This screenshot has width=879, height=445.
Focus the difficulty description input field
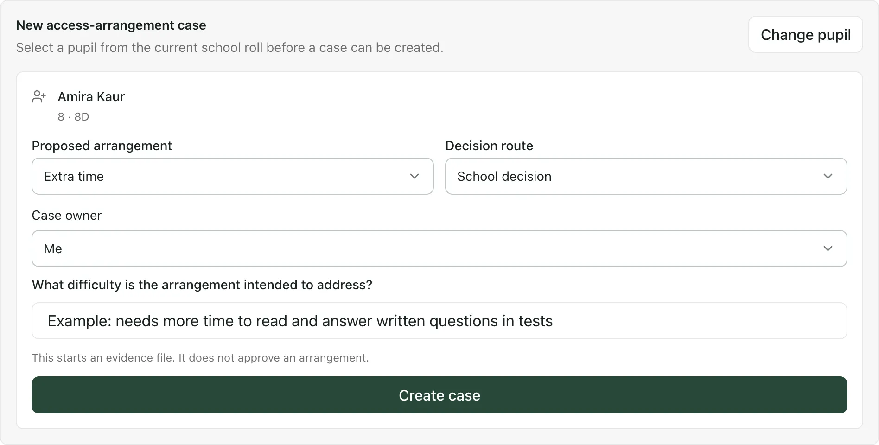point(439,321)
